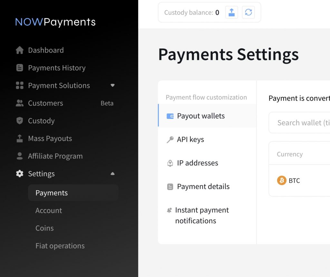Click the Payment details document icon

click(x=170, y=187)
